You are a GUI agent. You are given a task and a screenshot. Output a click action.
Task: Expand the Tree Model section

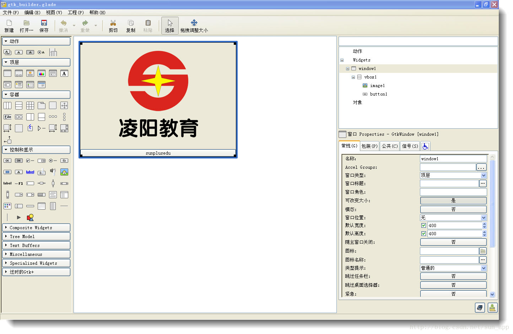36,236
